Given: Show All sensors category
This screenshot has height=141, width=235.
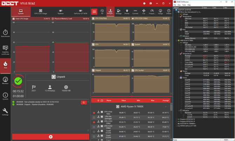Looking at the screenshot, I should tap(102, 12).
